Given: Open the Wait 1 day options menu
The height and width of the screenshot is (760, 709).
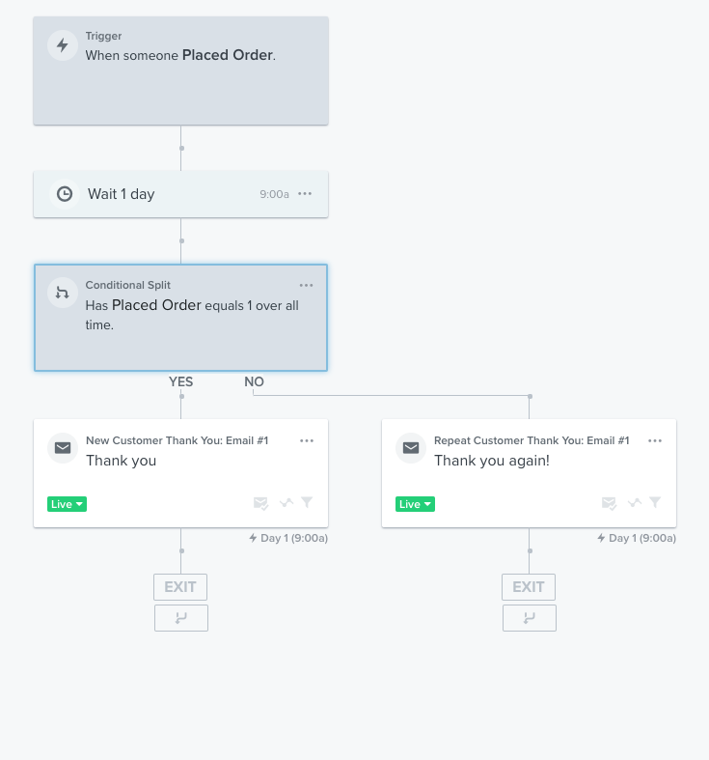Looking at the screenshot, I should 305,194.
